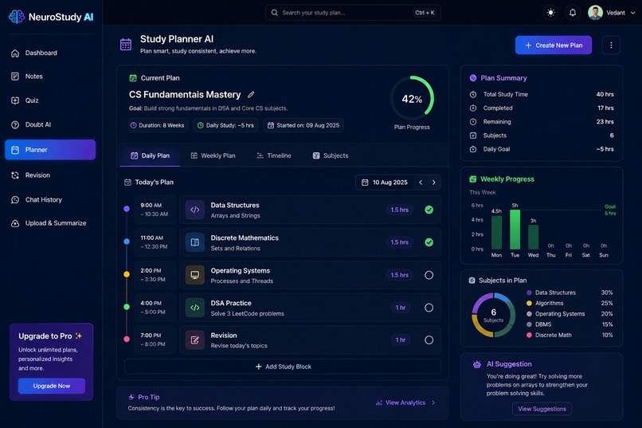
Task: Click the Upload & Summarize cloud icon
Action: (15, 223)
